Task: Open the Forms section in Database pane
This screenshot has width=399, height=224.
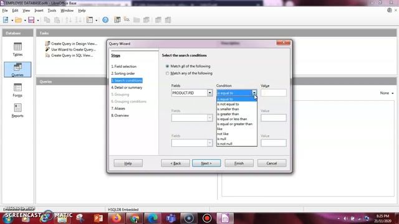Action: (x=17, y=90)
